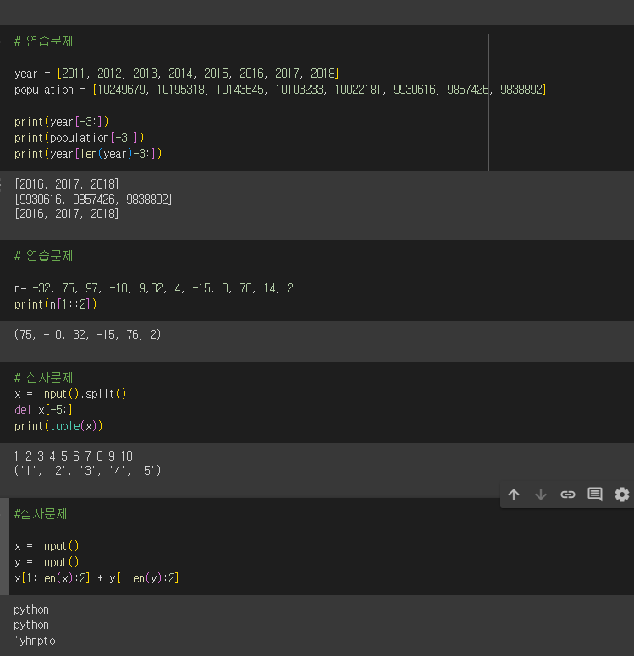Viewport: 634px width, 656px height.
Task: Click the 'del x[-5:]' line
Action: click(x=43, y=410)
